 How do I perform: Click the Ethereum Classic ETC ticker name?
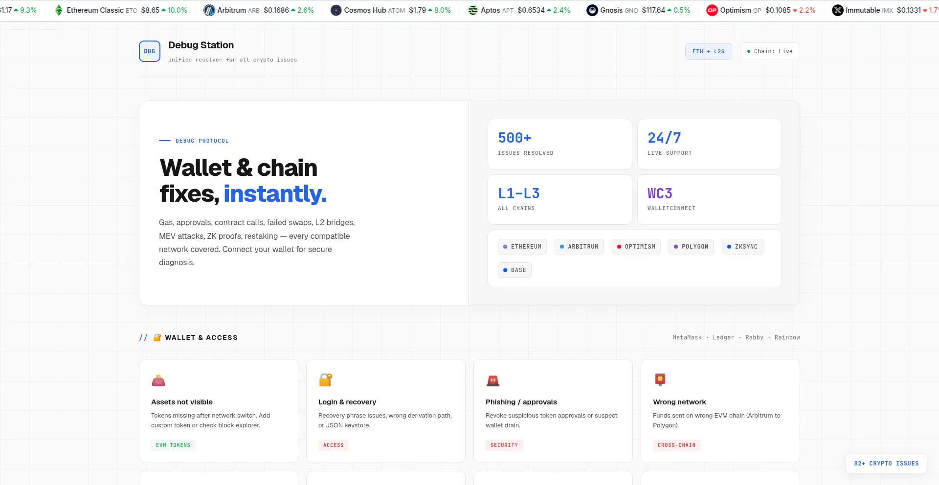click(102, 10)
